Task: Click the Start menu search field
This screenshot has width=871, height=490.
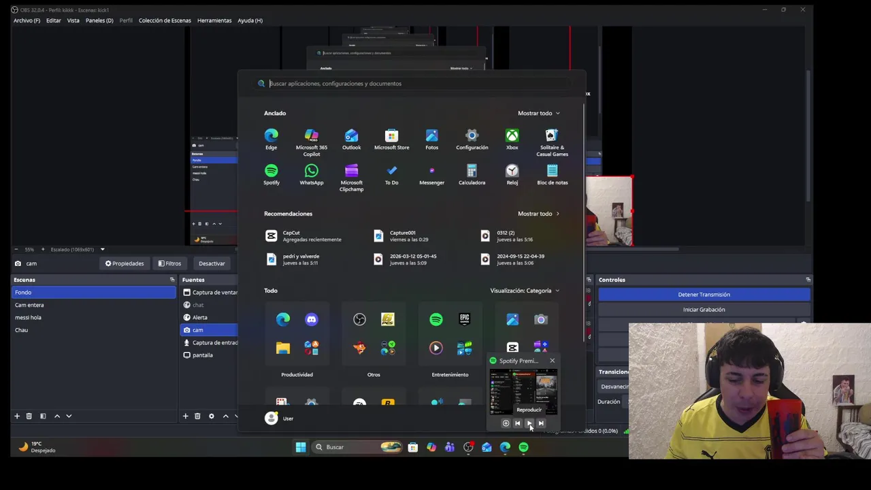Action: (x=412, y=84)
